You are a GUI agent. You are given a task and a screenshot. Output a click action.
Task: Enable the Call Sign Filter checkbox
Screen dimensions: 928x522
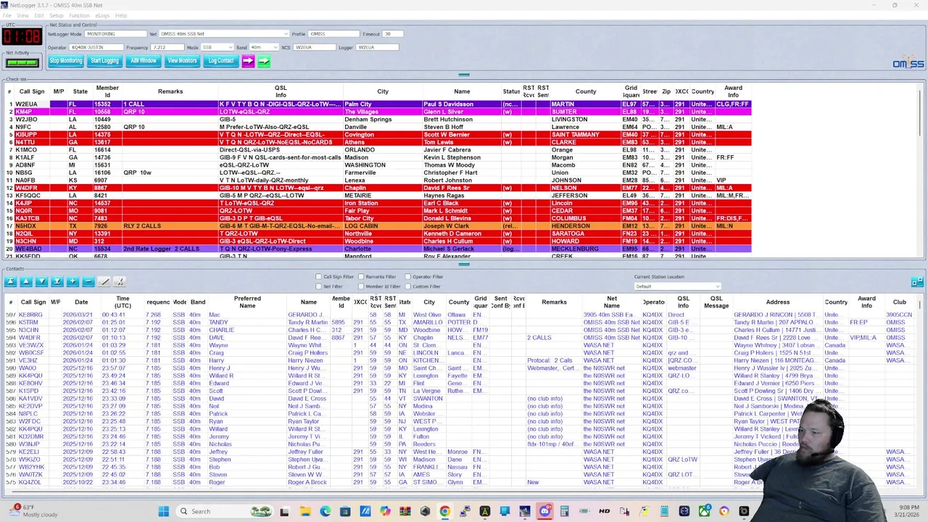click(x=318, y=277)
